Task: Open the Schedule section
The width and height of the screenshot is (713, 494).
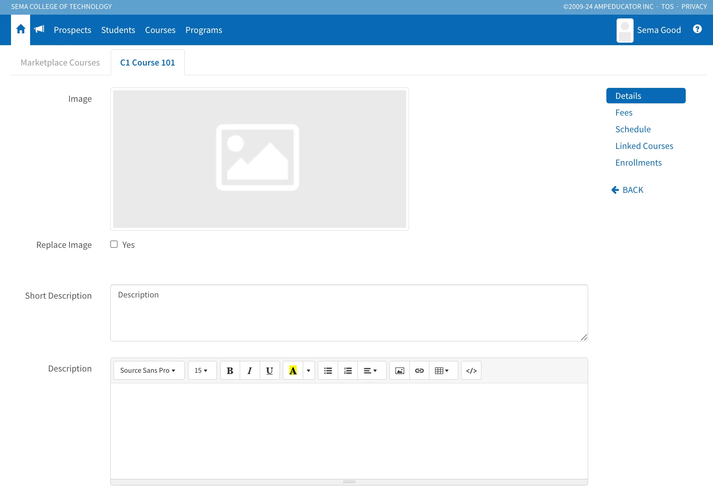Action: (633, 129)
